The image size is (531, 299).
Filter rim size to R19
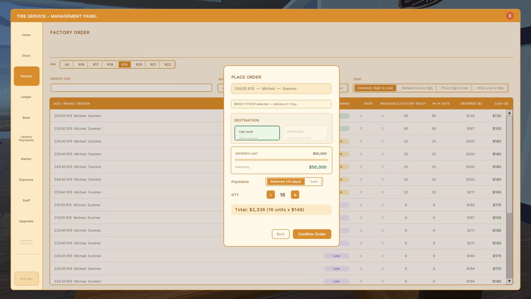point(125,64)
